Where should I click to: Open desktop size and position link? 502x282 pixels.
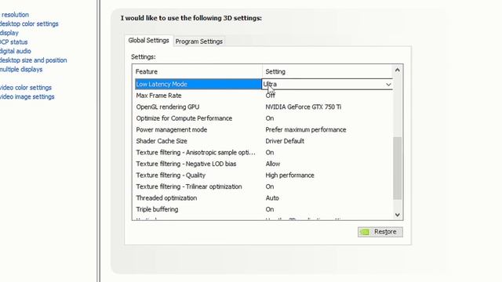point(33,60)
